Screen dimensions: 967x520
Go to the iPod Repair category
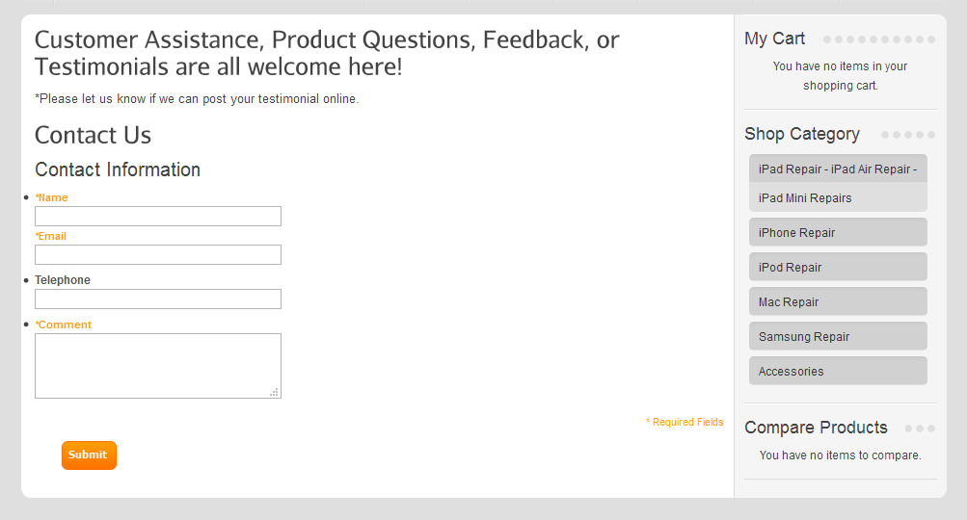tap(837, 267)
